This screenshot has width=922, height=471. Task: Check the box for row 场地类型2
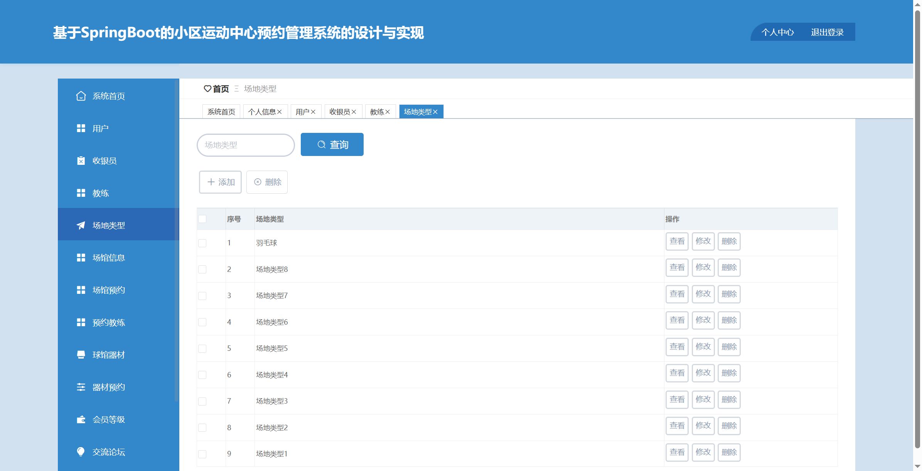(x=202, y=427)
